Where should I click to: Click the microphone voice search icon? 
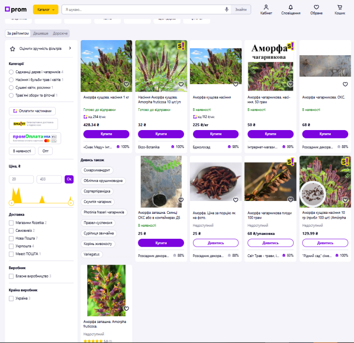pyautogui.click(x=226, y=9)
